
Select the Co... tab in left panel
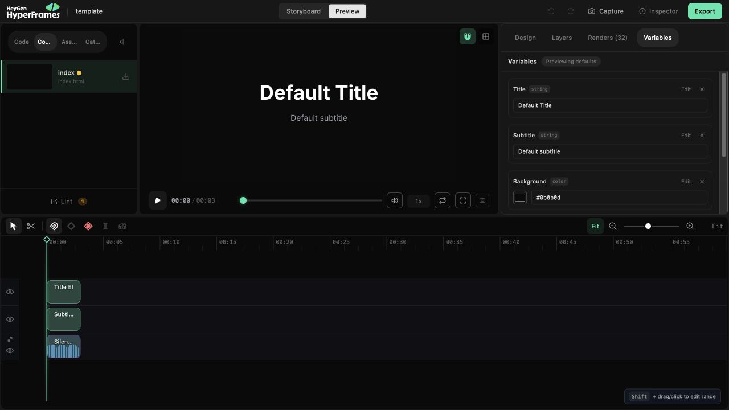tap(44, 42)
